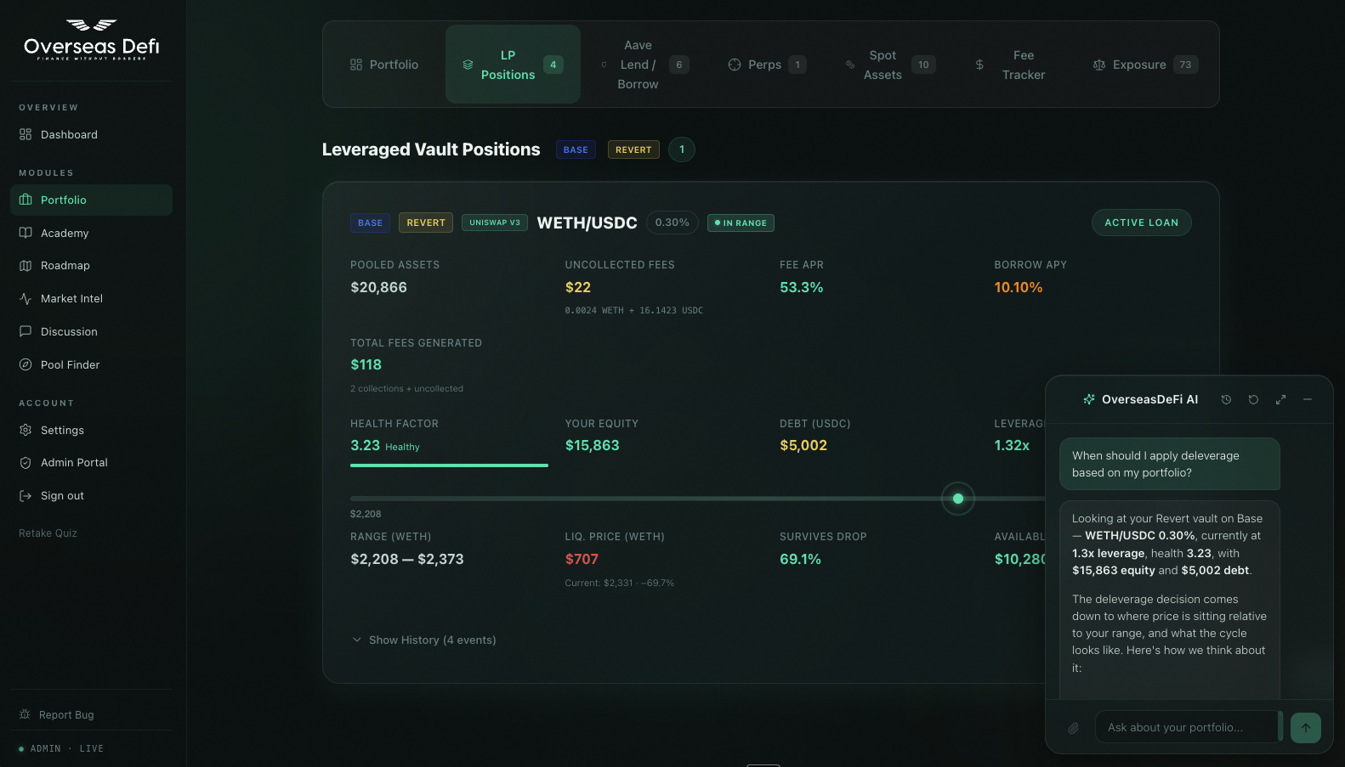Click the position count badge 1

point(682,149)
